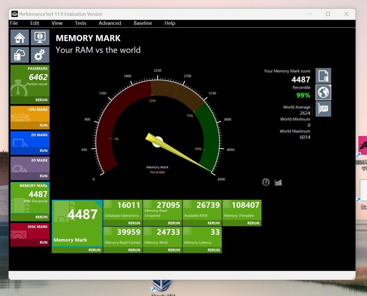The height and width of the screenshot is (296, 367).
Task: Open the File menu
Action: point(14,23)
